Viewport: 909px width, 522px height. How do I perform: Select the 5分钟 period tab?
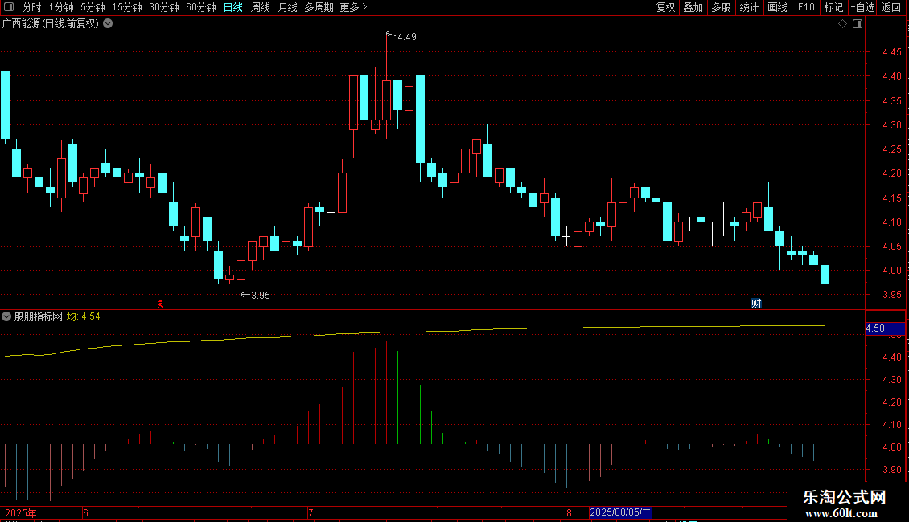point(93,7)
